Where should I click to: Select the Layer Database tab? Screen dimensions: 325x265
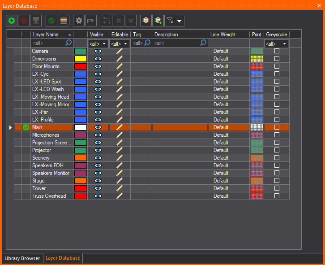(63, 258)
